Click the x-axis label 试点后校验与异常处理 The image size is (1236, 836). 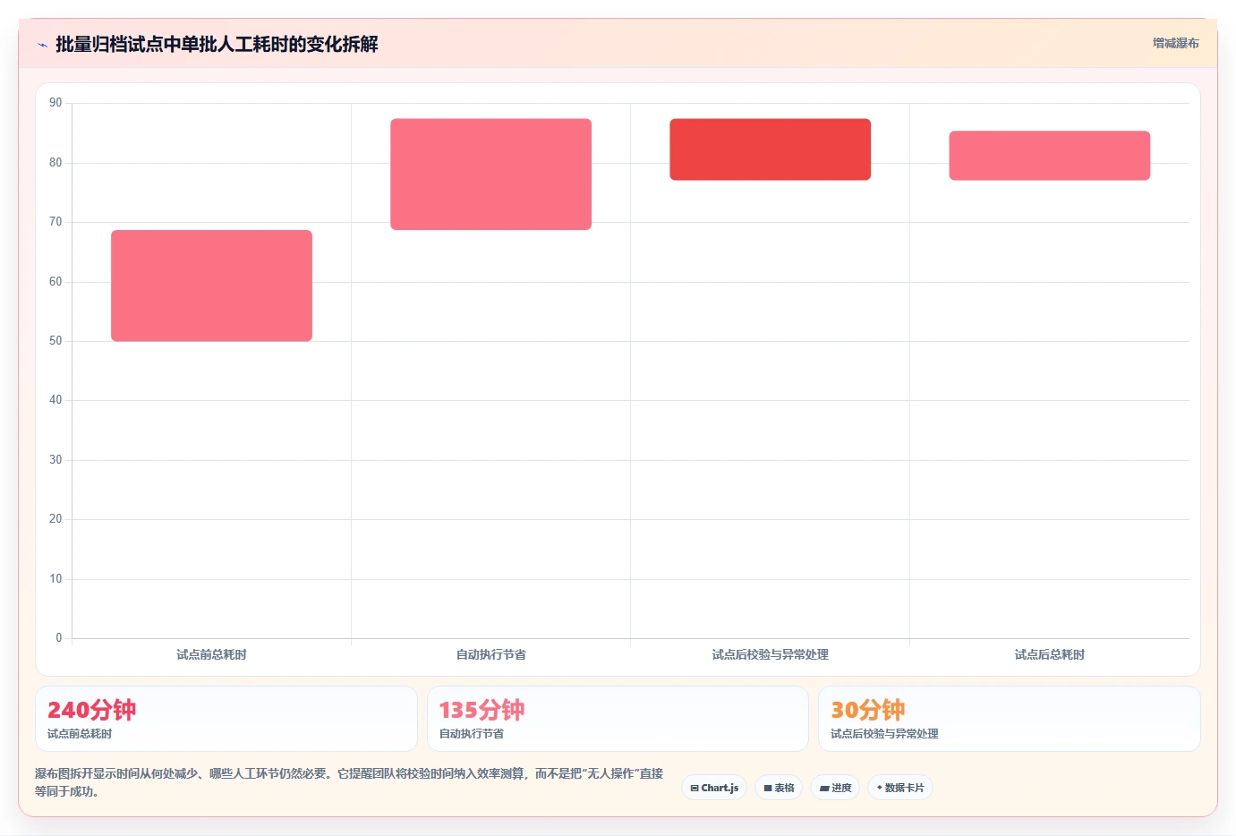770,654
